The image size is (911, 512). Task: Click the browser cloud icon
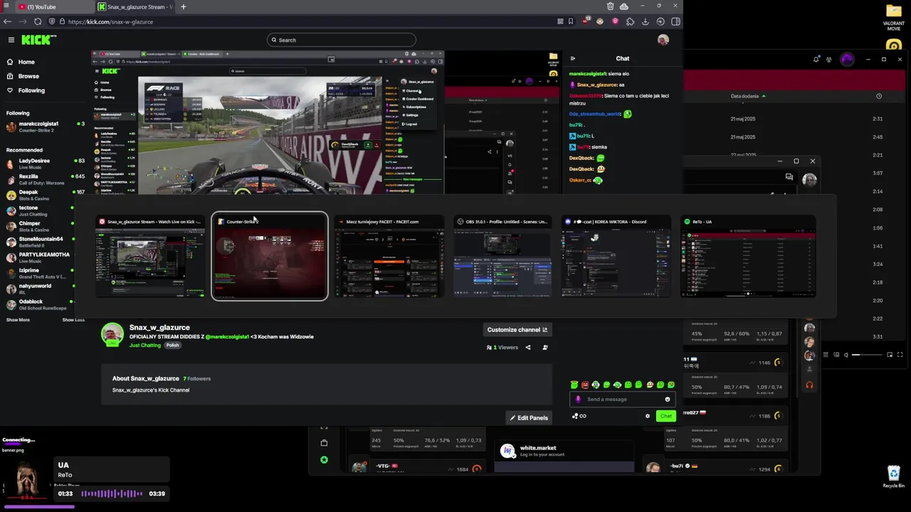tap(624, 6)
